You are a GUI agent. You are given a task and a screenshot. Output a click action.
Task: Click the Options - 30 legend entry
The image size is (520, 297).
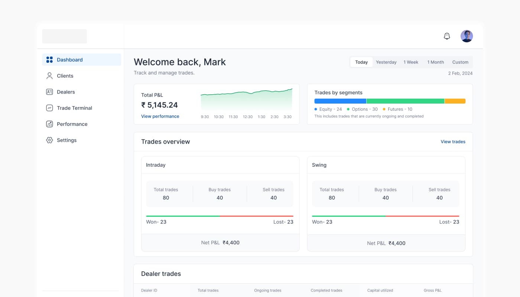click(362, 109)
